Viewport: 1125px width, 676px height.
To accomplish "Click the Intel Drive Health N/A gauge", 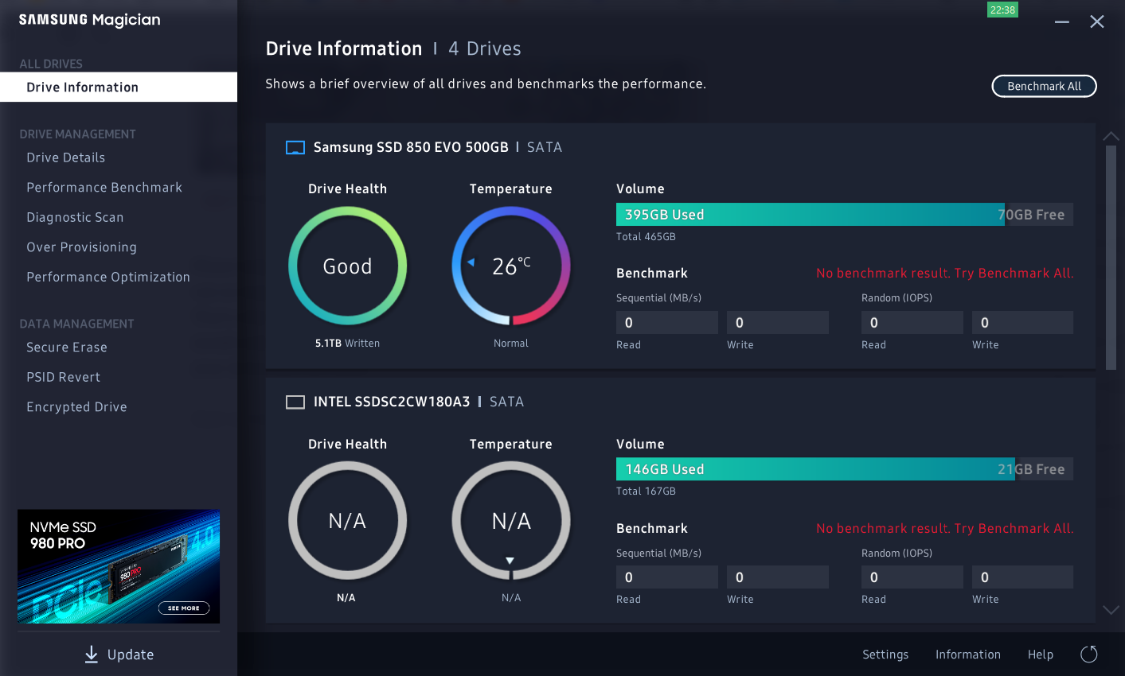I will tap(347, 521).
